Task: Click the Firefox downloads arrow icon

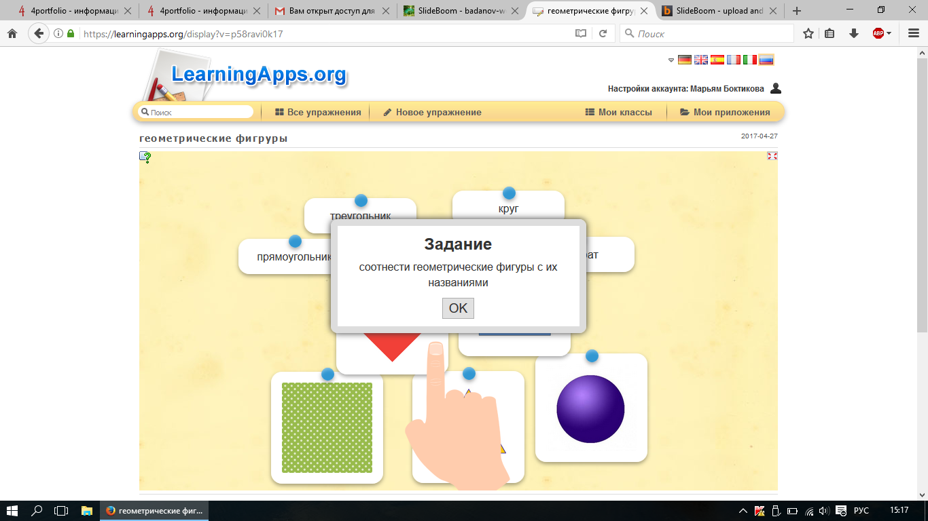Action: [853, 33]
